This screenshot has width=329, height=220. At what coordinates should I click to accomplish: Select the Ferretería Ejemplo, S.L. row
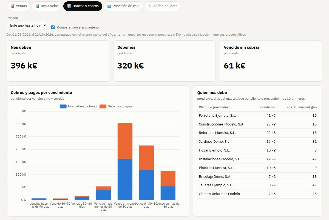258,116
